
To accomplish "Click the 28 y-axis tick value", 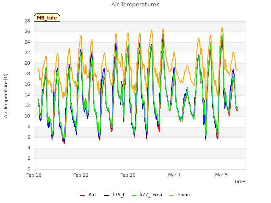I will click(27, 21).
